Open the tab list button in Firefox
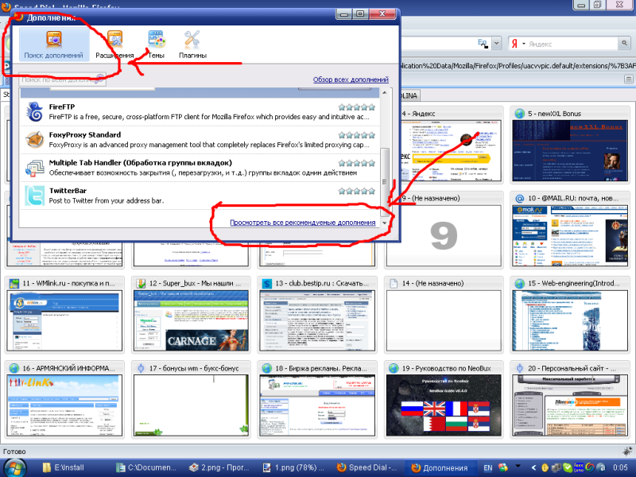 point(628,80)
